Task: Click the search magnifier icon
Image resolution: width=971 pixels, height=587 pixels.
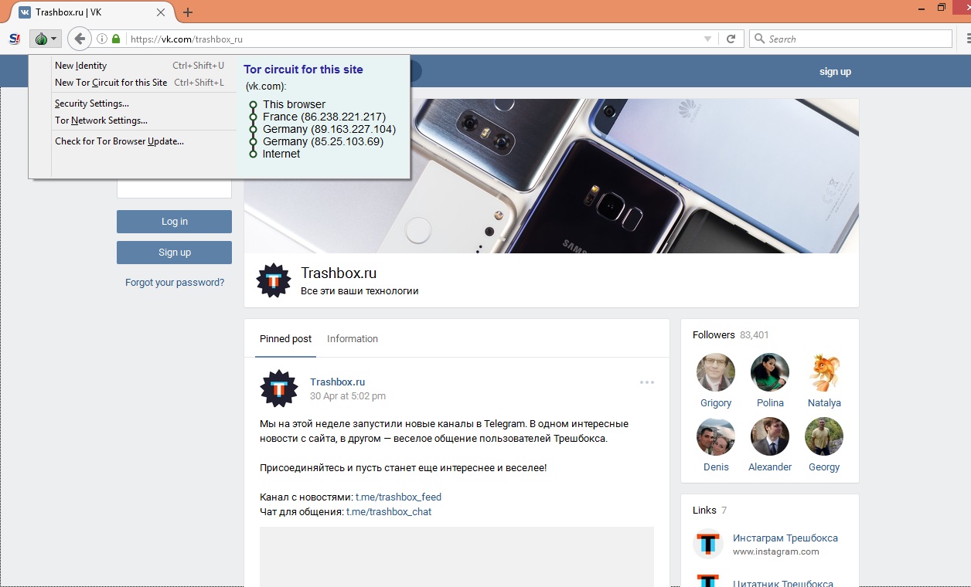Action: click(759, 39)
